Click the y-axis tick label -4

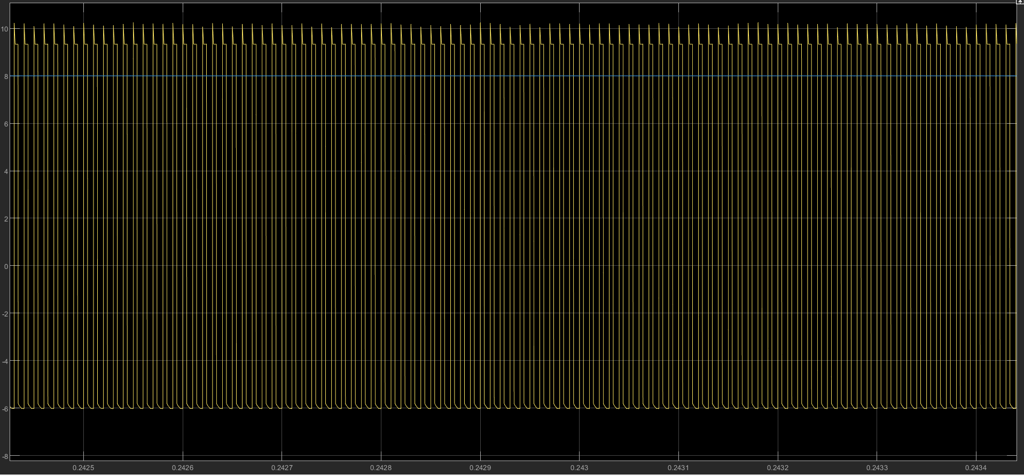point(5,361)
